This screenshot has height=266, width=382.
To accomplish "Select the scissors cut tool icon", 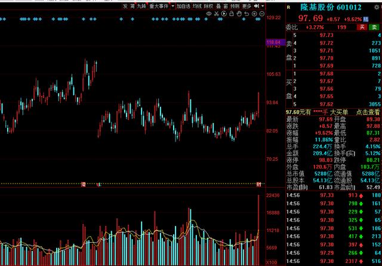I will tap(216, 14).
